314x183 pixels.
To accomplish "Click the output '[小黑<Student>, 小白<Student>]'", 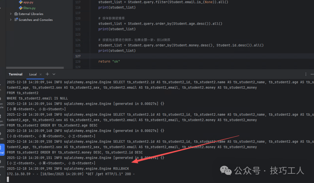I will point(36,109).
